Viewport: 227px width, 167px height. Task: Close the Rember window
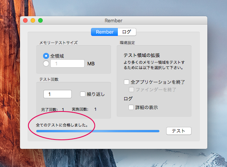point(25,20)
